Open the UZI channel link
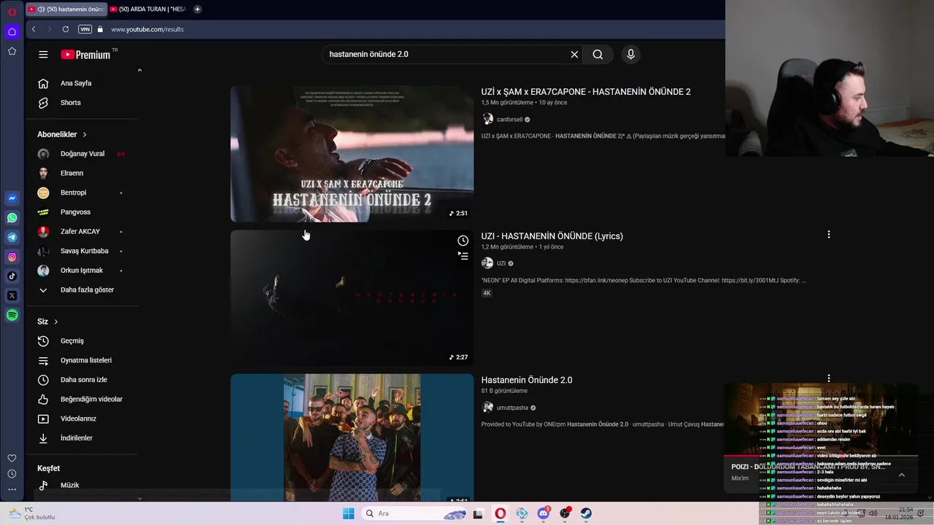Screen dimensions: 934x525 point(501,263)
